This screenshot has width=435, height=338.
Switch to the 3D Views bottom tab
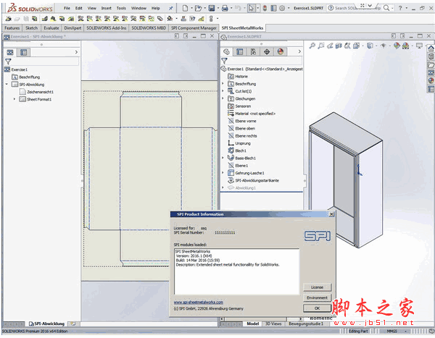[x=273, y=324]
